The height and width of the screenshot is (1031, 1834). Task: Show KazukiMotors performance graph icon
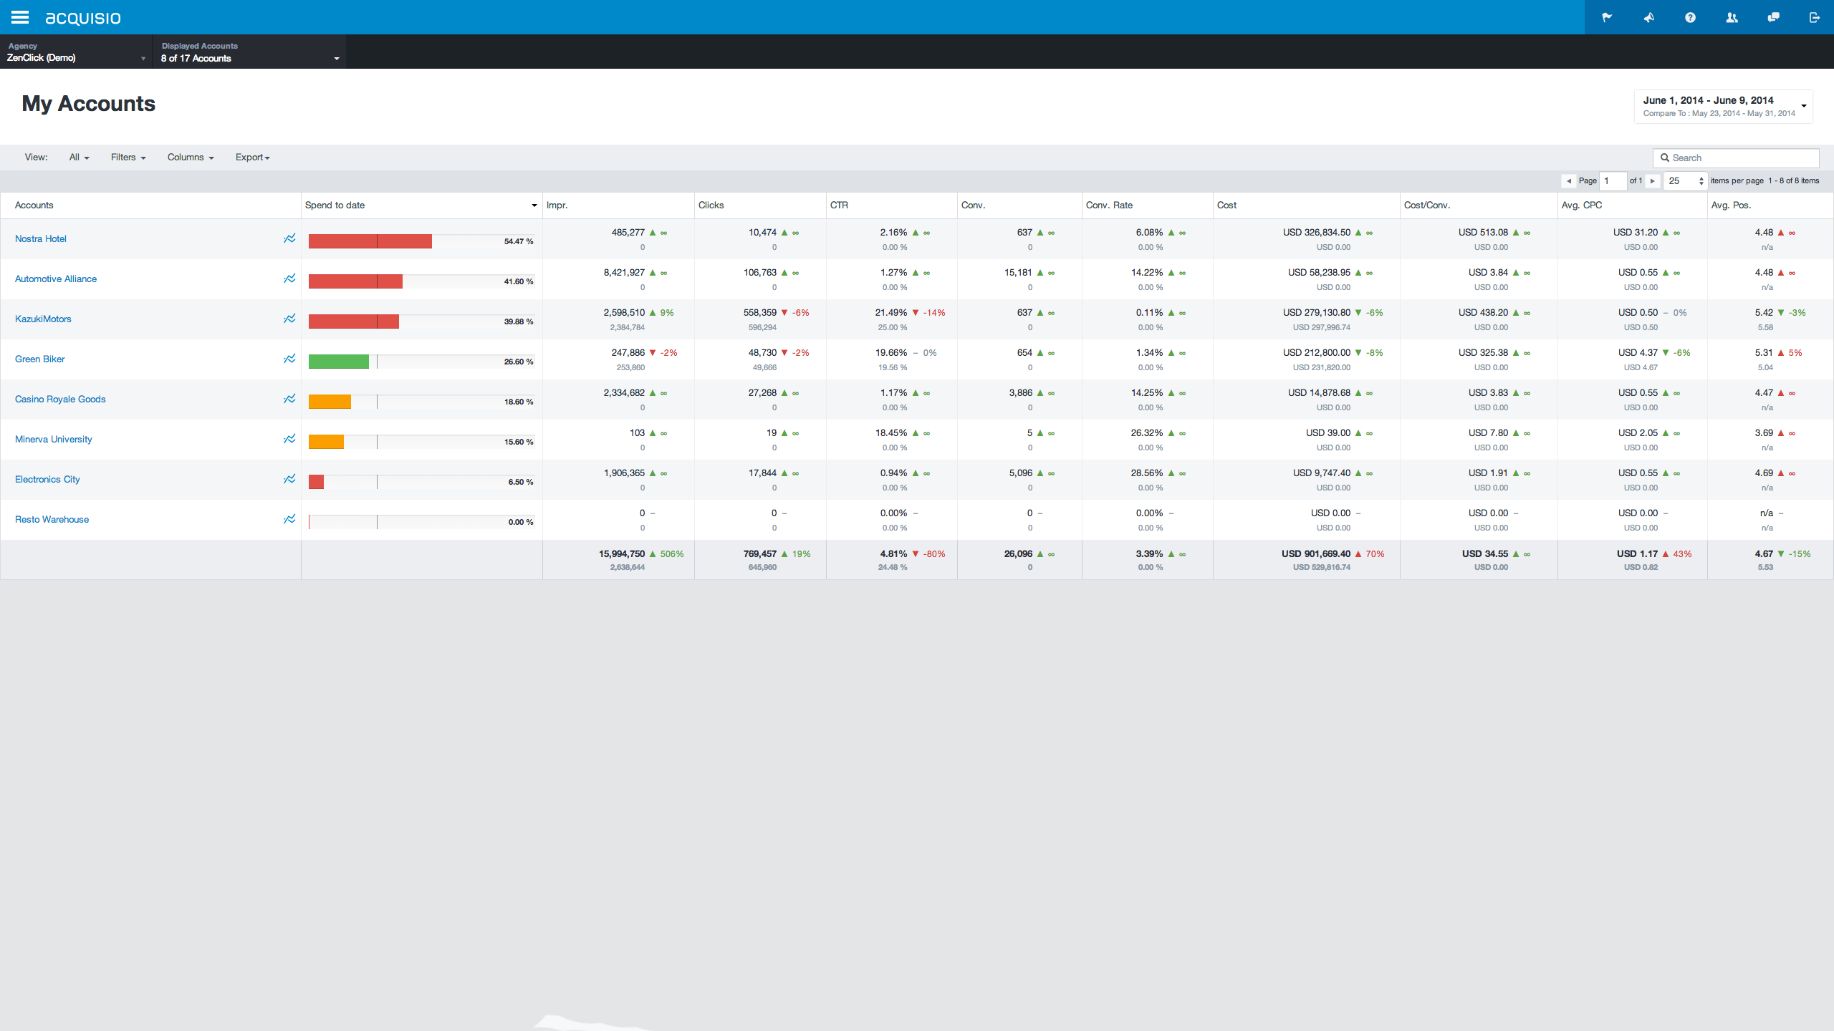click(x=289, y=318)
